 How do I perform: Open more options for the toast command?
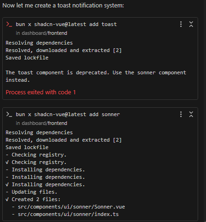181,24
